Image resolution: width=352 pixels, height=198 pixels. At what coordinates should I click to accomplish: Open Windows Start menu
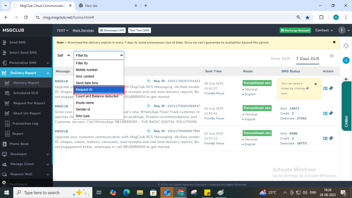pos(7,192)
